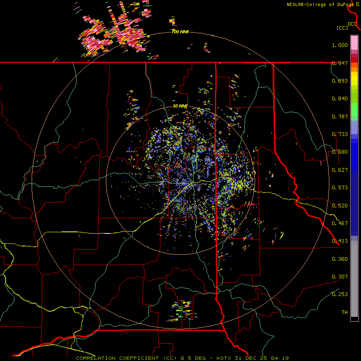Pick the dark navy color scale segment
The height and width of the screenshot is (361, 361).
(354, 203)
